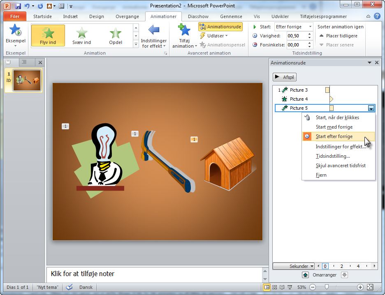The image size is (385, 295).
Task: Click the Save icon in quick access toolbar
Action: point(18,6)
